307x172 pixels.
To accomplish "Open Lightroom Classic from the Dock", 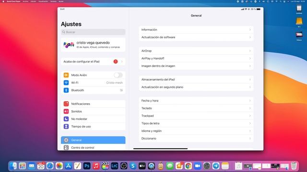I will (115, 166).
